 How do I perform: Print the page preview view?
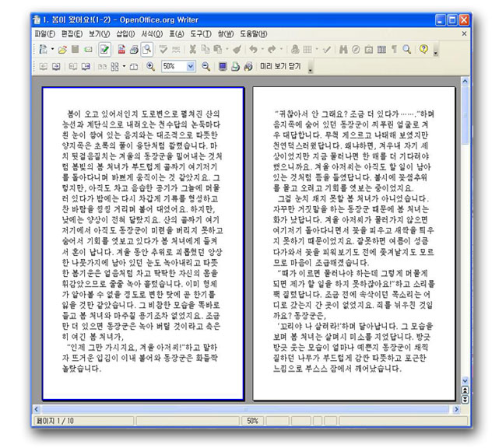click(235, 67)
